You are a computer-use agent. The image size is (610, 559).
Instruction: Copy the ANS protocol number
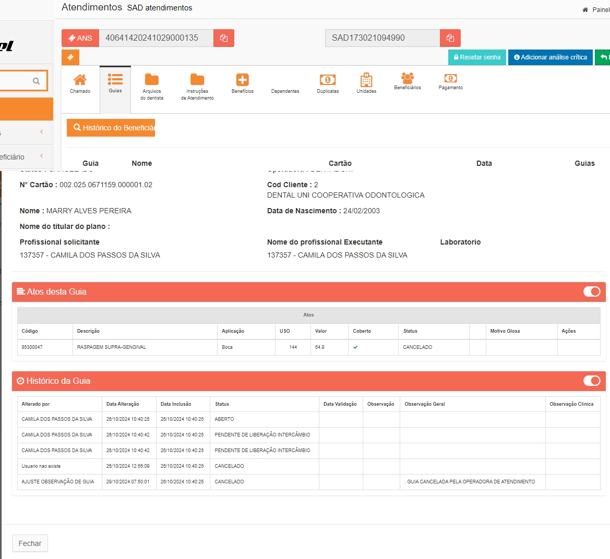[x=224, y=38]
